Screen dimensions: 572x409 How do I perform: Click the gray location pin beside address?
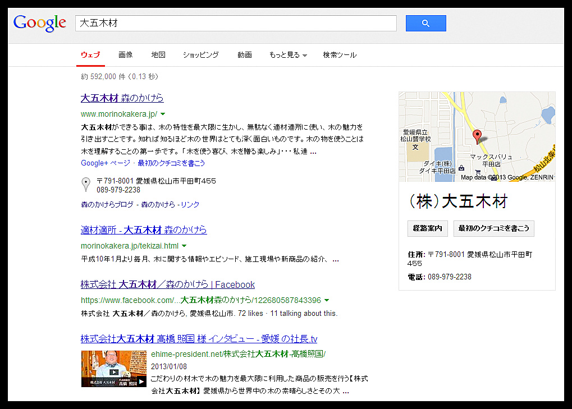click(86, 184)
